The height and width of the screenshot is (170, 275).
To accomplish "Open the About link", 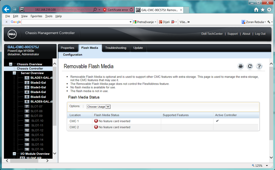I will pos(246,34).
